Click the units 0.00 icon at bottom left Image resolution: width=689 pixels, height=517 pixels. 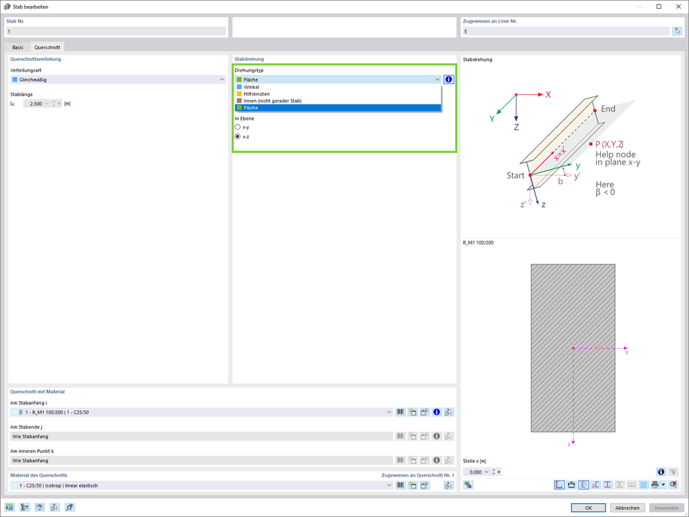tap(10, 507)
